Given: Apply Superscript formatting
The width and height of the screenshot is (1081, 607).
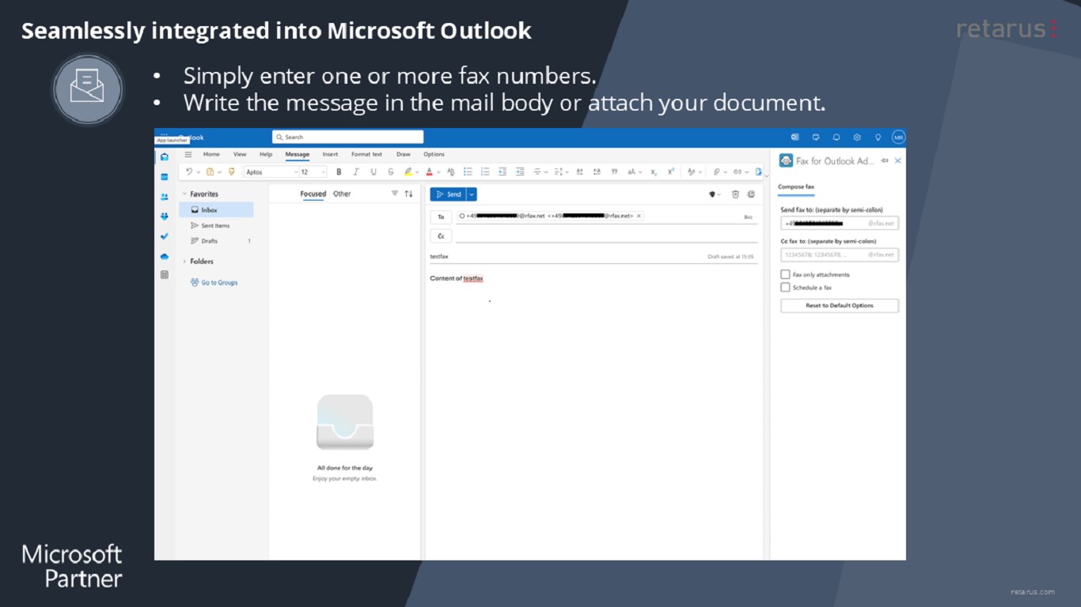Looking at the screenshot, I should coord(671,172).
